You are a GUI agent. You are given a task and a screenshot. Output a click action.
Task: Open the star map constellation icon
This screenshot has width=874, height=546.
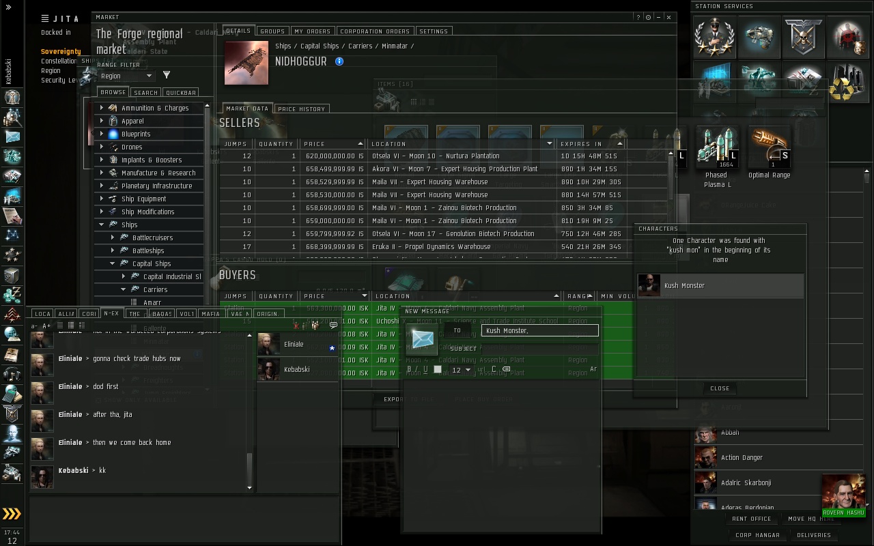pyautogui.click(x=12, y=236)
